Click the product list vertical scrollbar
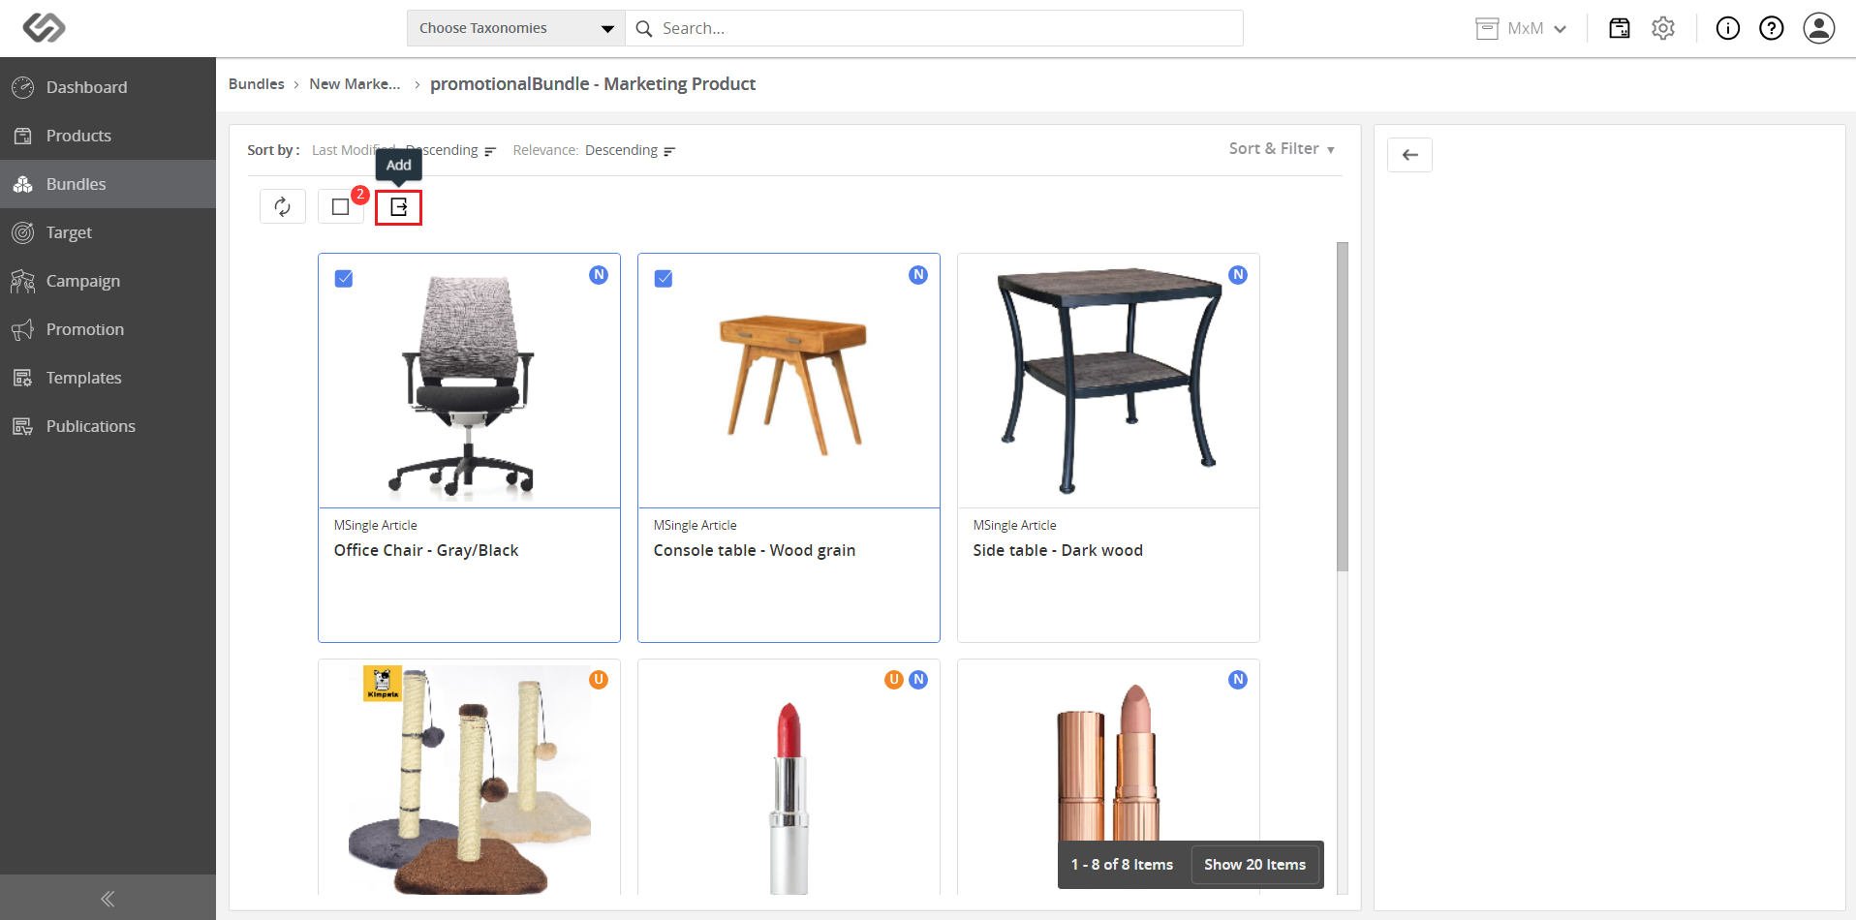This screenshot has height=920, width=1856. point(1343,407)
